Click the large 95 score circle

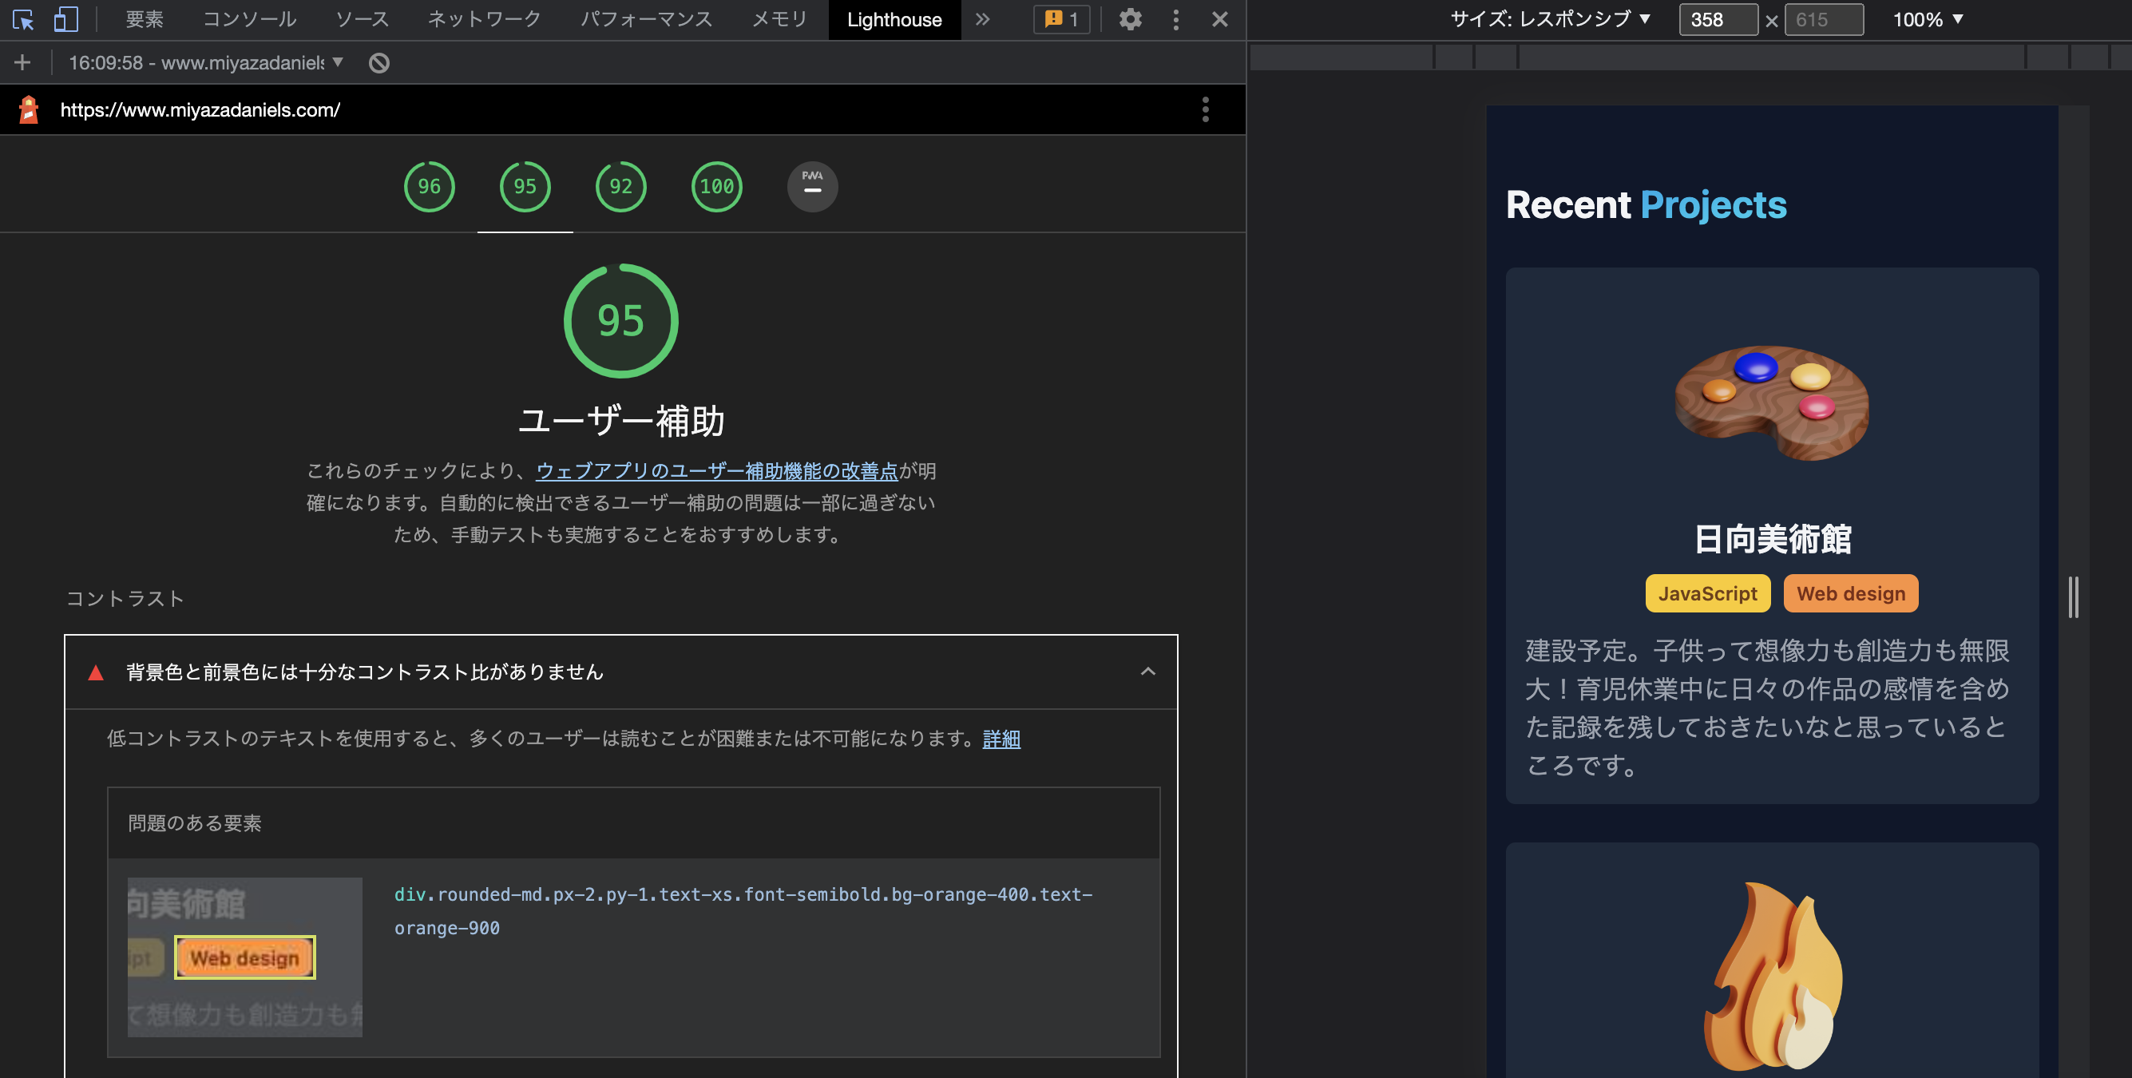pyautogui.click(x=620, y=320)
